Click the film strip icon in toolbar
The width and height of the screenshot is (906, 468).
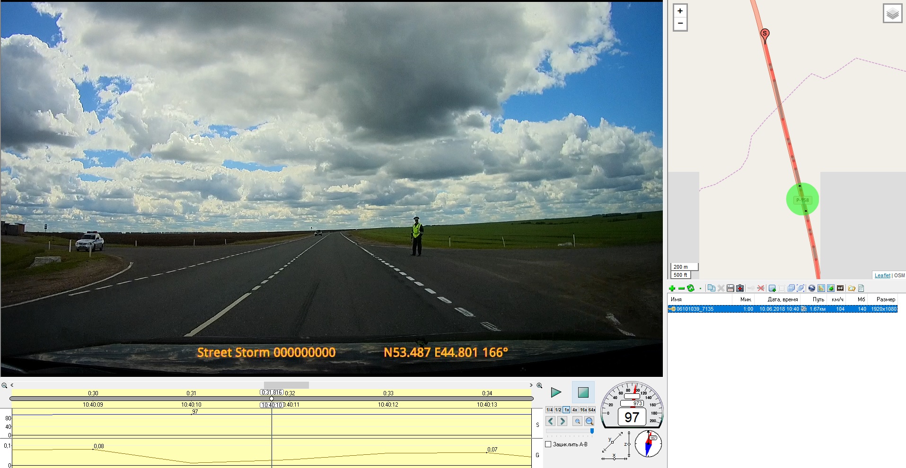[x=840, y=288]
